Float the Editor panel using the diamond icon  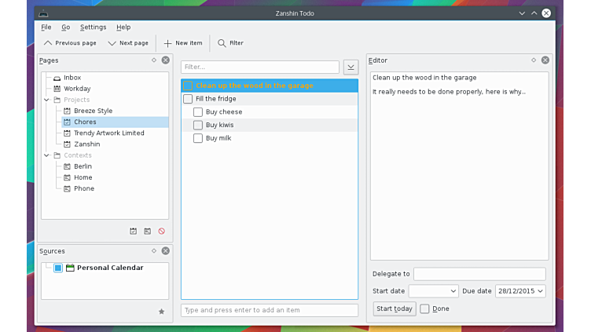point(534,60)
